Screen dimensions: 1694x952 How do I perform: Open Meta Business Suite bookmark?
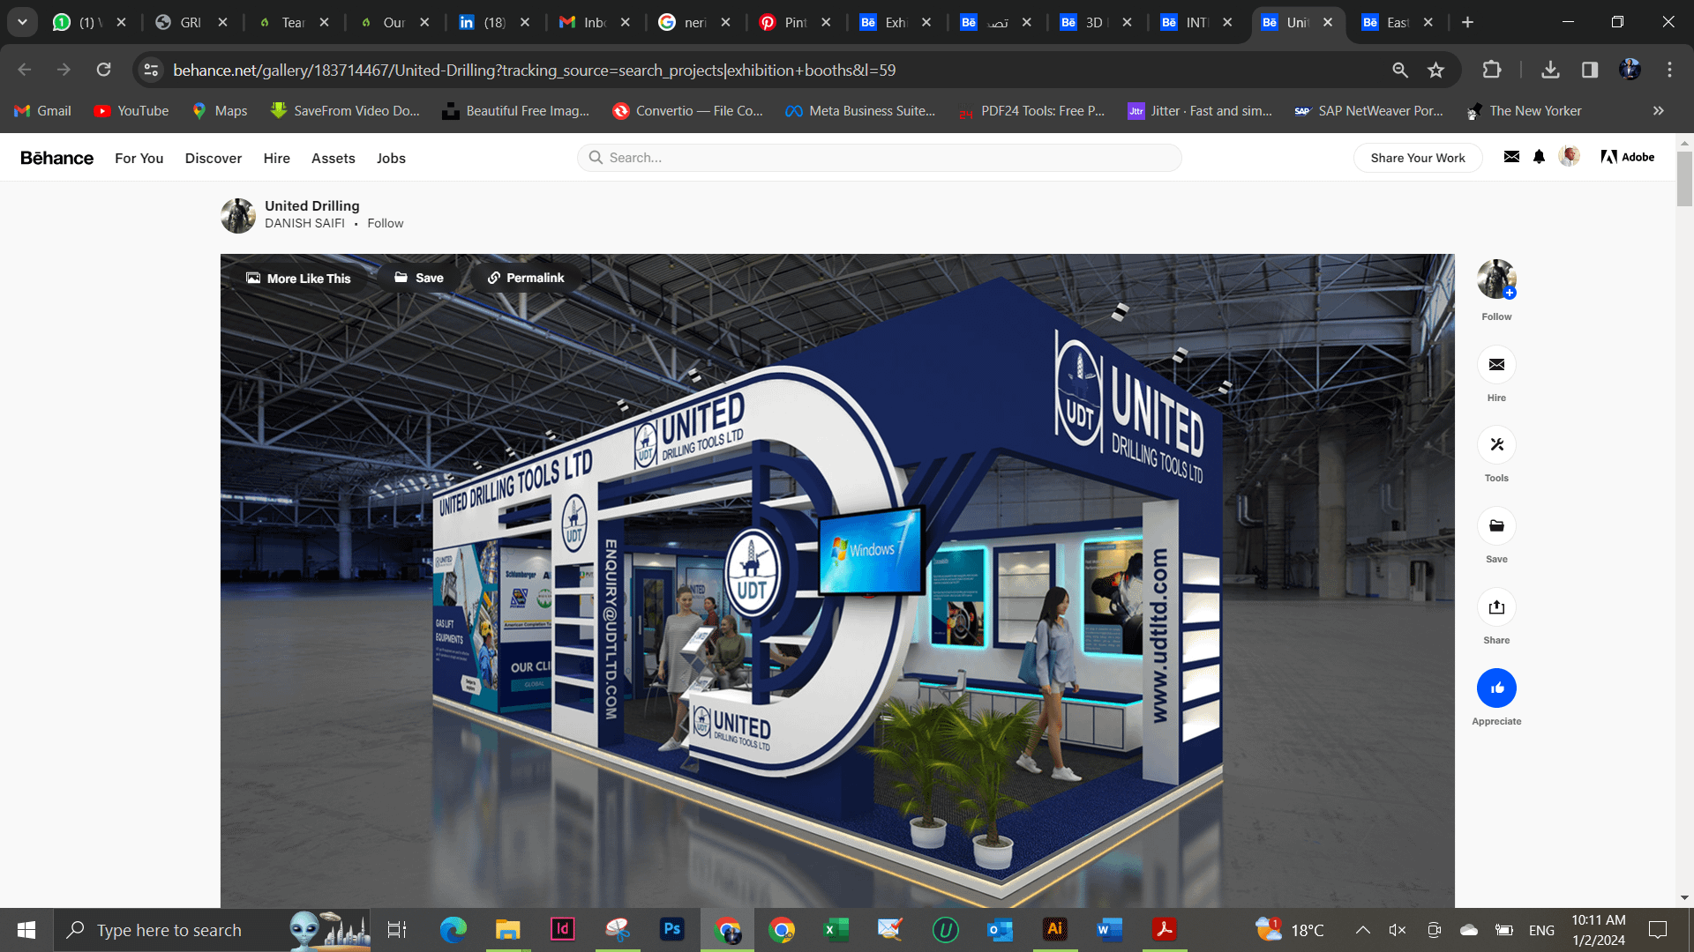tap(860, 110)
